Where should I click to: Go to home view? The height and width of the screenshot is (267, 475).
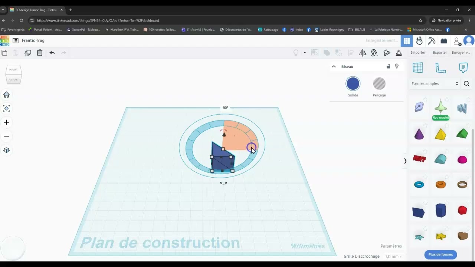click(x=6, y=95)
